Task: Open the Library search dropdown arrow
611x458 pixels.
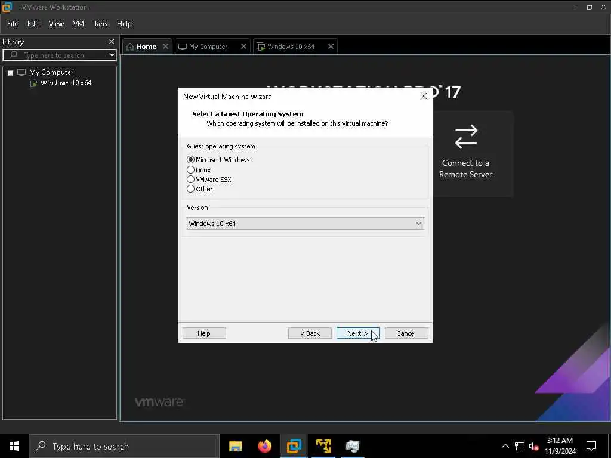Action: coord(112,55)
